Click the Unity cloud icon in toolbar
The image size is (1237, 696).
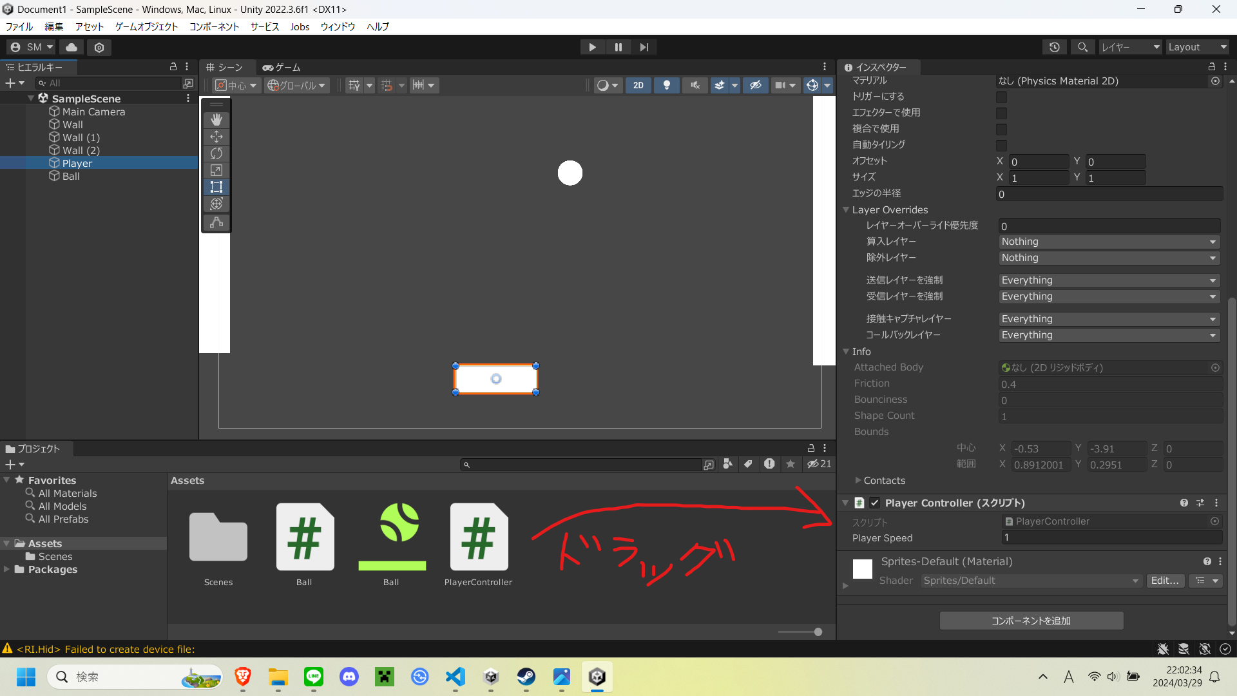pyautogui.click(x=72, y=47)
